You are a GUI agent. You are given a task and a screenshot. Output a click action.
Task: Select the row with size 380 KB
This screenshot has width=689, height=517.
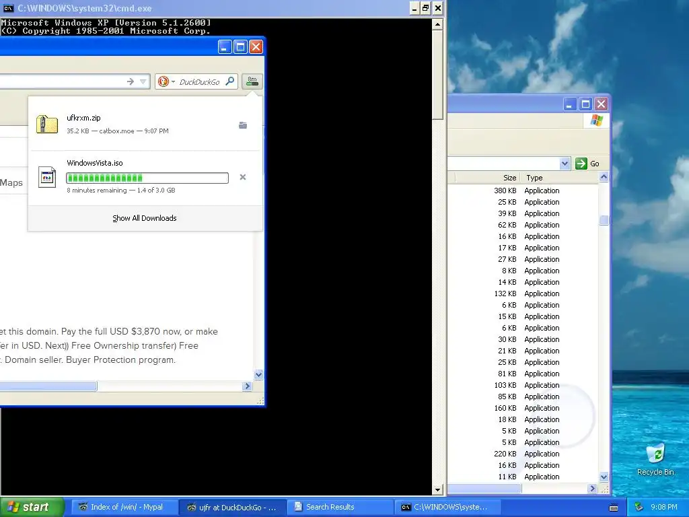pos(523,191)
